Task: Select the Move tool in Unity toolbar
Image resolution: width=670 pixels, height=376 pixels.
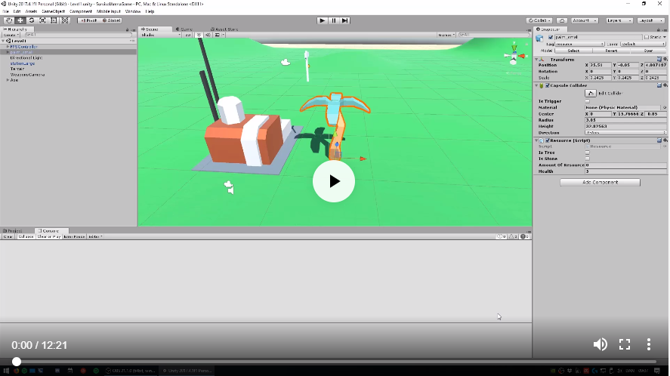Action: click(x=20, y=20)
